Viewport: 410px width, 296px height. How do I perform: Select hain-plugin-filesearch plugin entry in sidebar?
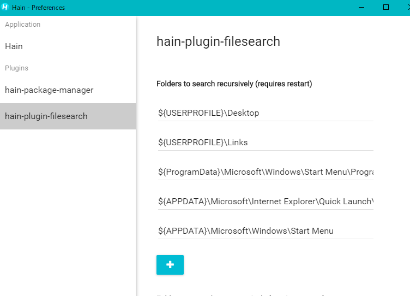(x=68, y=116)
